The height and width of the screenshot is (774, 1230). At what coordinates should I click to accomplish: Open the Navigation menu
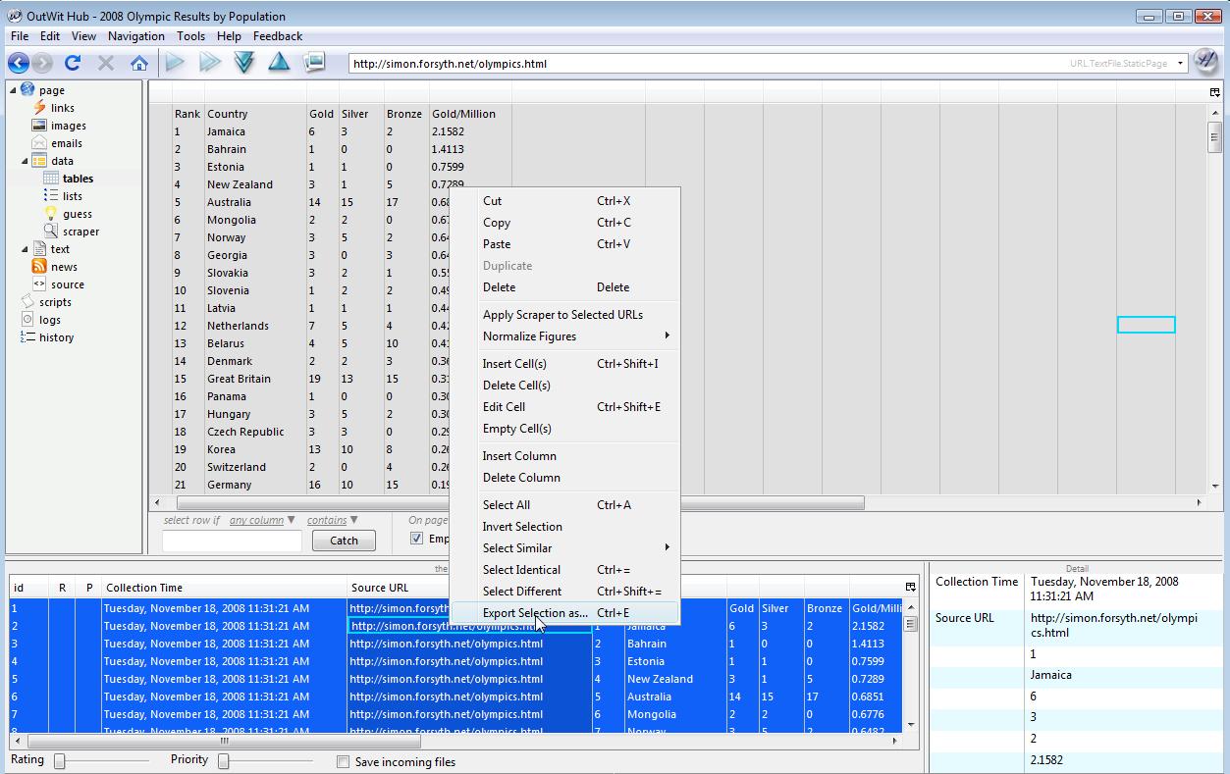click(135, 35)
